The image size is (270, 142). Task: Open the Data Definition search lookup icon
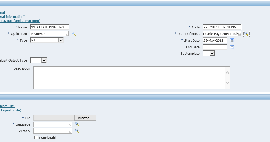(x=246, y=34)
